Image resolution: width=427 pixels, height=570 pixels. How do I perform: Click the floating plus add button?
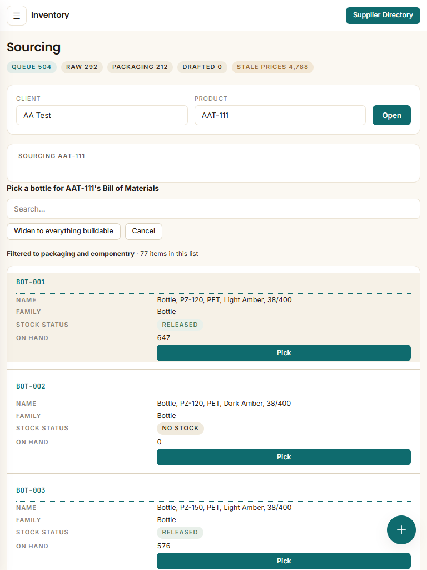coord(401,530)
